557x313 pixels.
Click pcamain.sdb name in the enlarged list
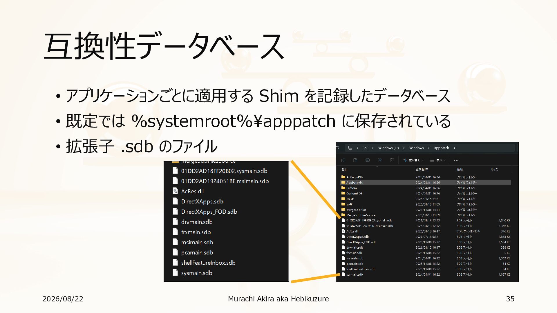pyautogui.click(x=197, y=252)
